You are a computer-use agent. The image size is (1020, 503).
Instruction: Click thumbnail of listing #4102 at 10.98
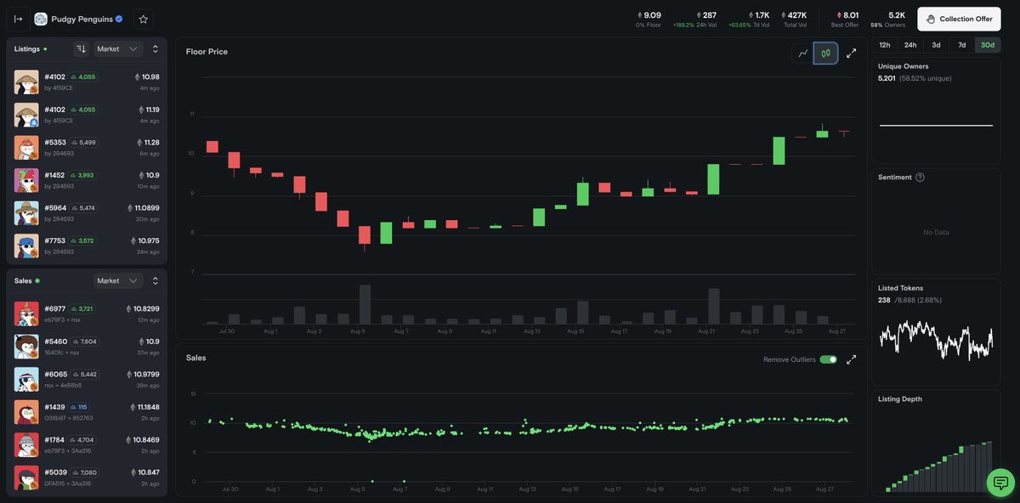tap(26, 82)
